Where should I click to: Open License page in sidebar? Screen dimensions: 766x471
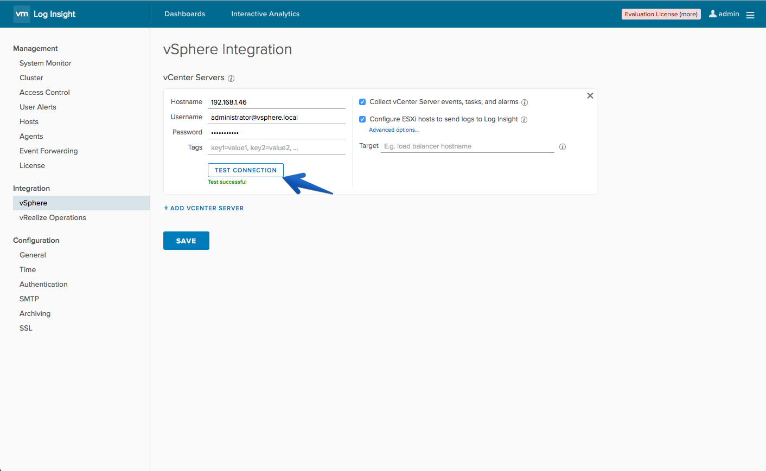32,166
